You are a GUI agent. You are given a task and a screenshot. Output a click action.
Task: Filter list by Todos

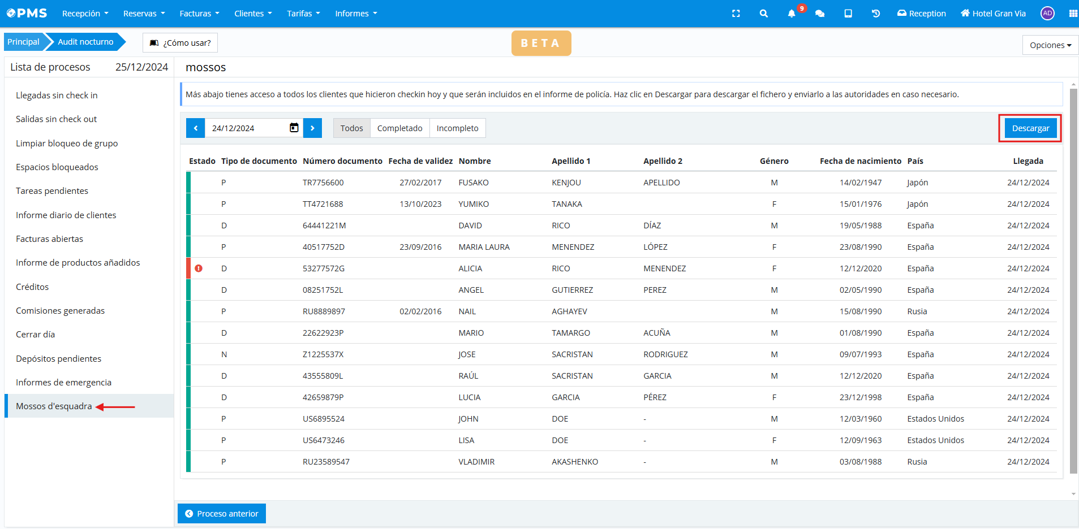(351, 128)
